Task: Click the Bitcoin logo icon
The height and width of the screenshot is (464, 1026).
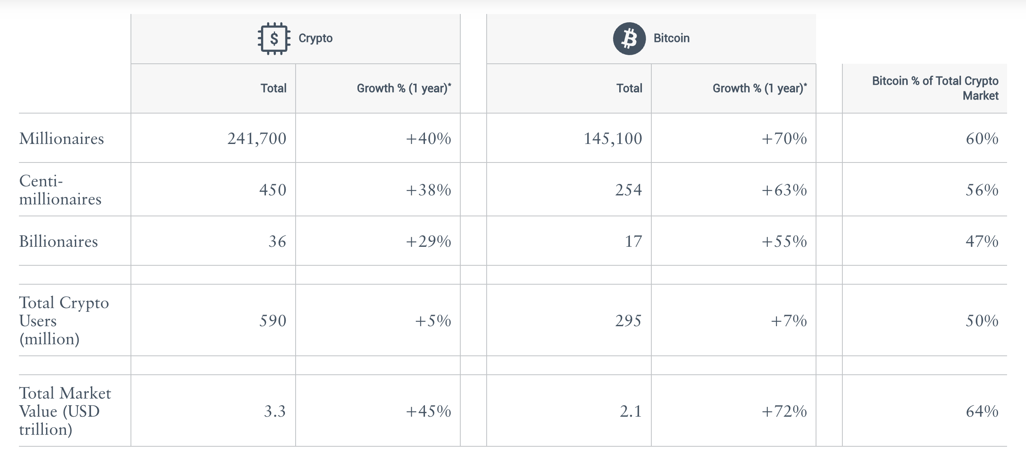Action: pyautogui.click(x=629, y=39)
